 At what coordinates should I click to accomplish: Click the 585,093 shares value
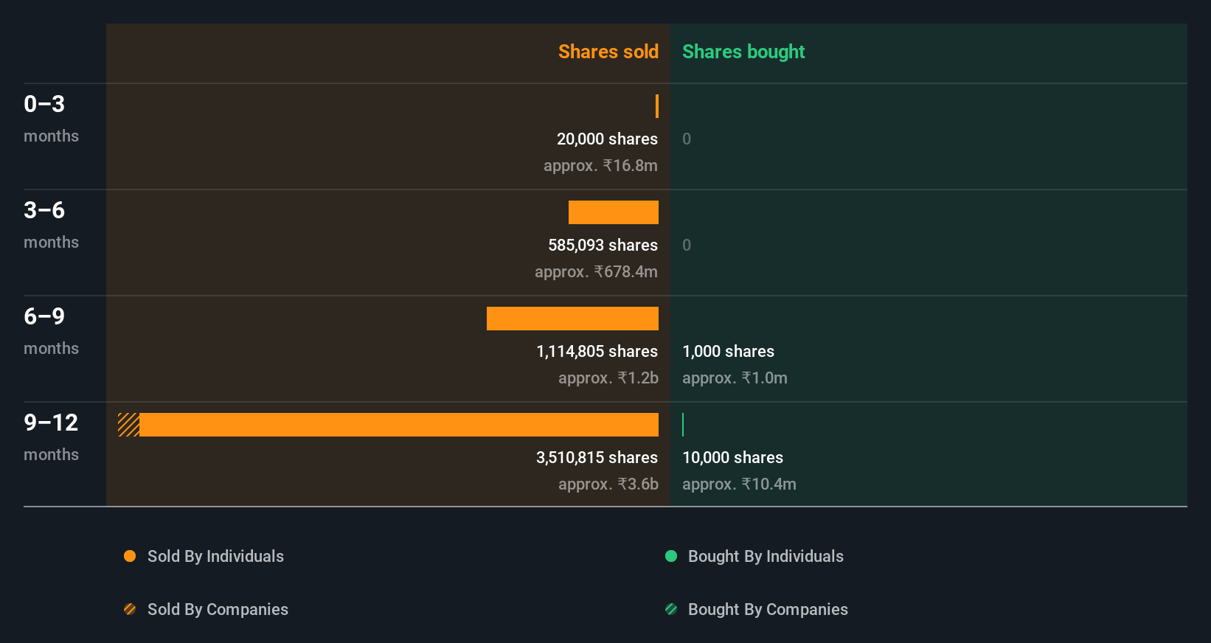pos(603,245)
